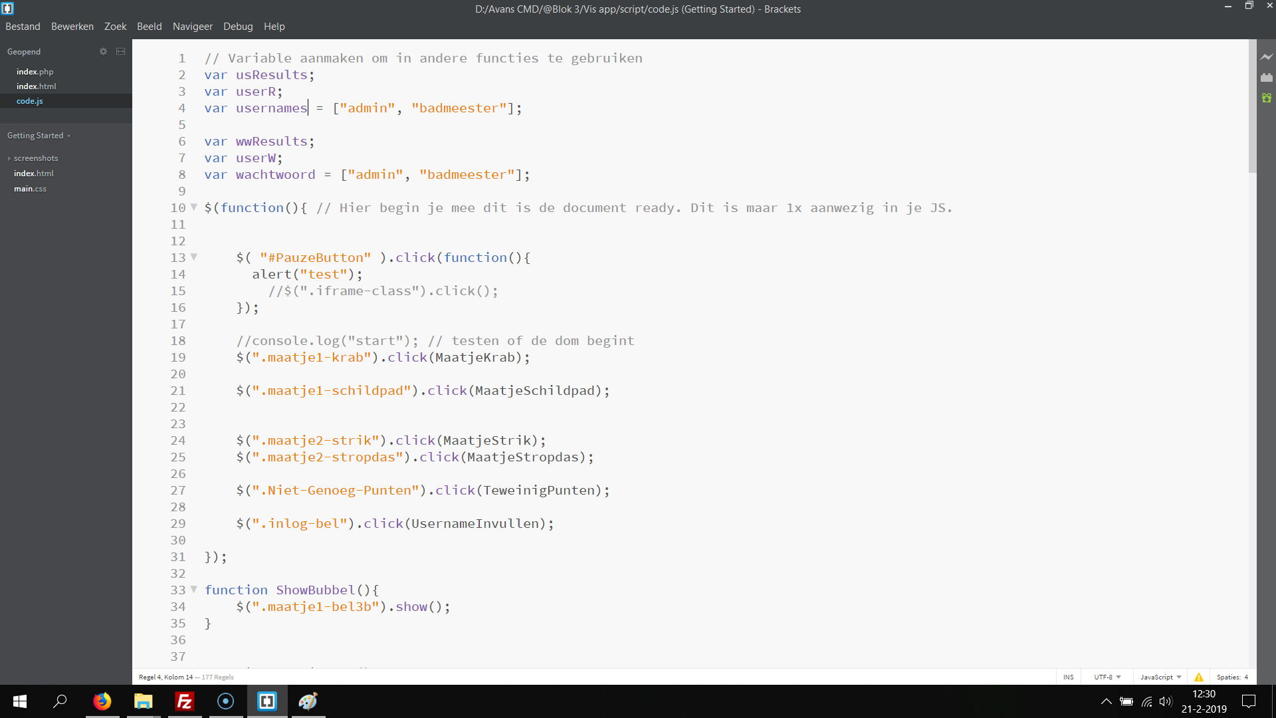
Task: Click the editor vertical scrollbar thumb
Action: [1252, 106]
